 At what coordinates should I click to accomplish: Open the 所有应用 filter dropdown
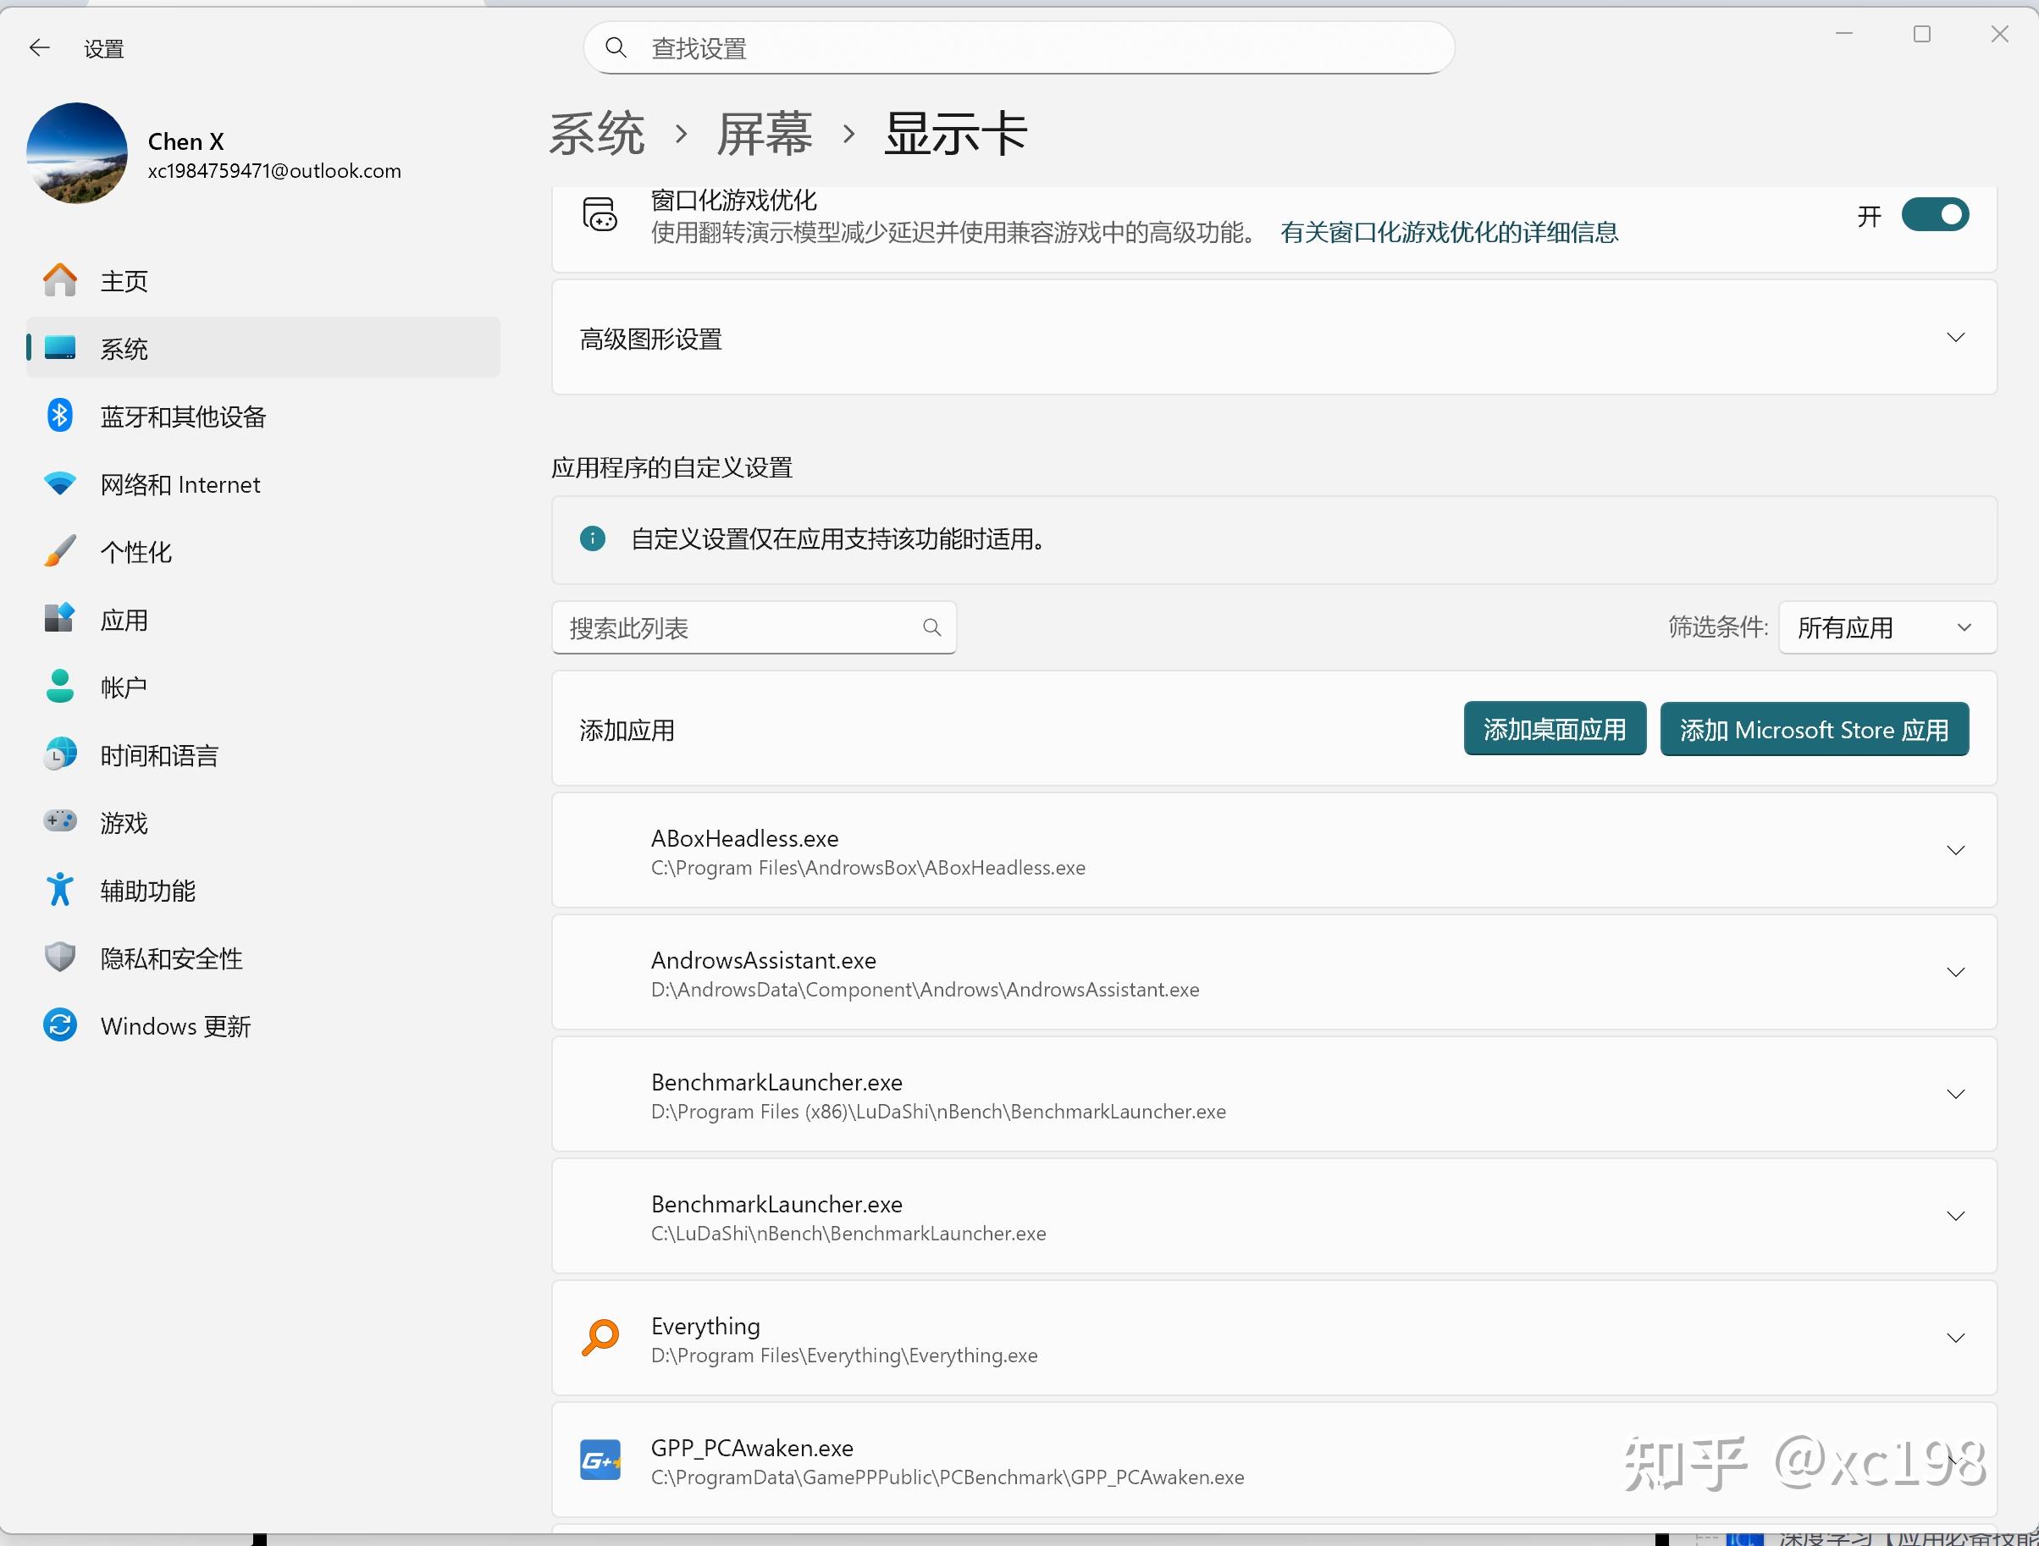[x=1887, y=628]
